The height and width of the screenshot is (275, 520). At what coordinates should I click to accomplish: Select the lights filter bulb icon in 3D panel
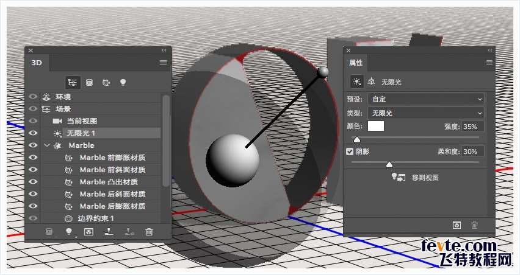click(123, 82)
